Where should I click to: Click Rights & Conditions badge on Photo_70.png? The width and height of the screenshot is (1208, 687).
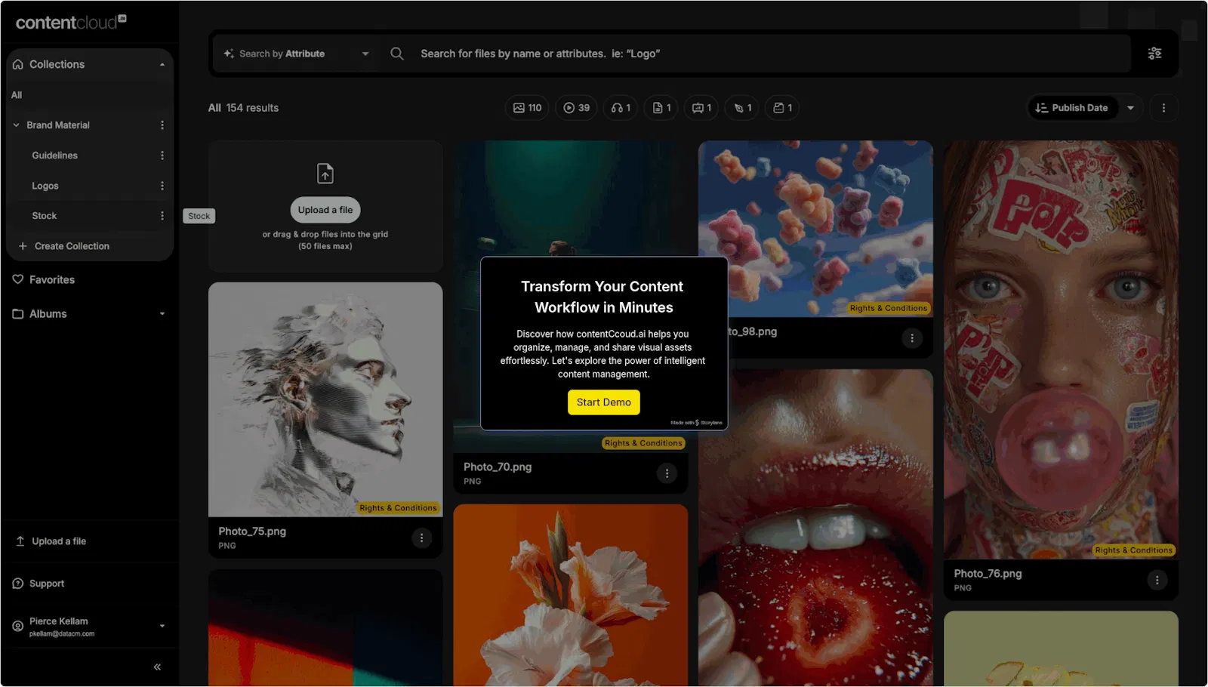(x=643, y=443)
